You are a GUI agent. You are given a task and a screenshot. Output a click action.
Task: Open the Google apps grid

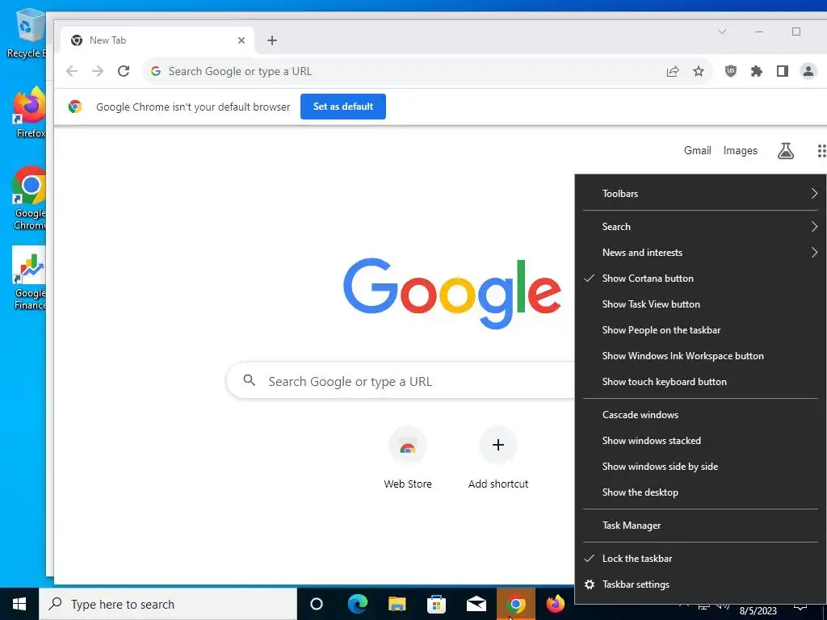821,151
